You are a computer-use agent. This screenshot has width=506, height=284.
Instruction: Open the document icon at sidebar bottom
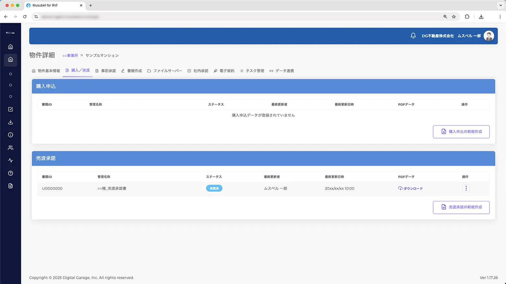pyautogui.click(x=10, y=186)
